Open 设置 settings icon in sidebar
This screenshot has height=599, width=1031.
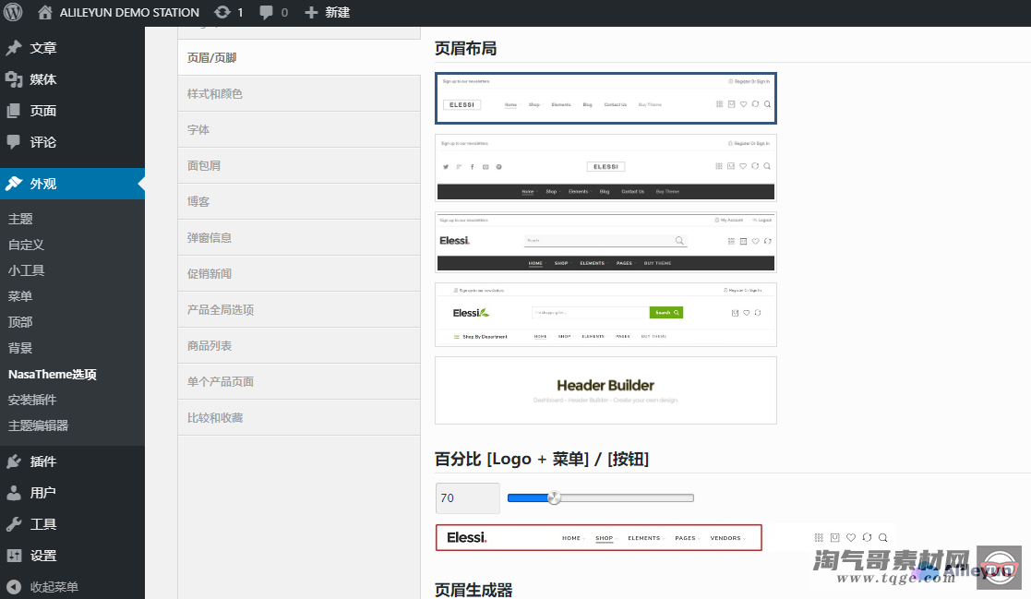14,556
